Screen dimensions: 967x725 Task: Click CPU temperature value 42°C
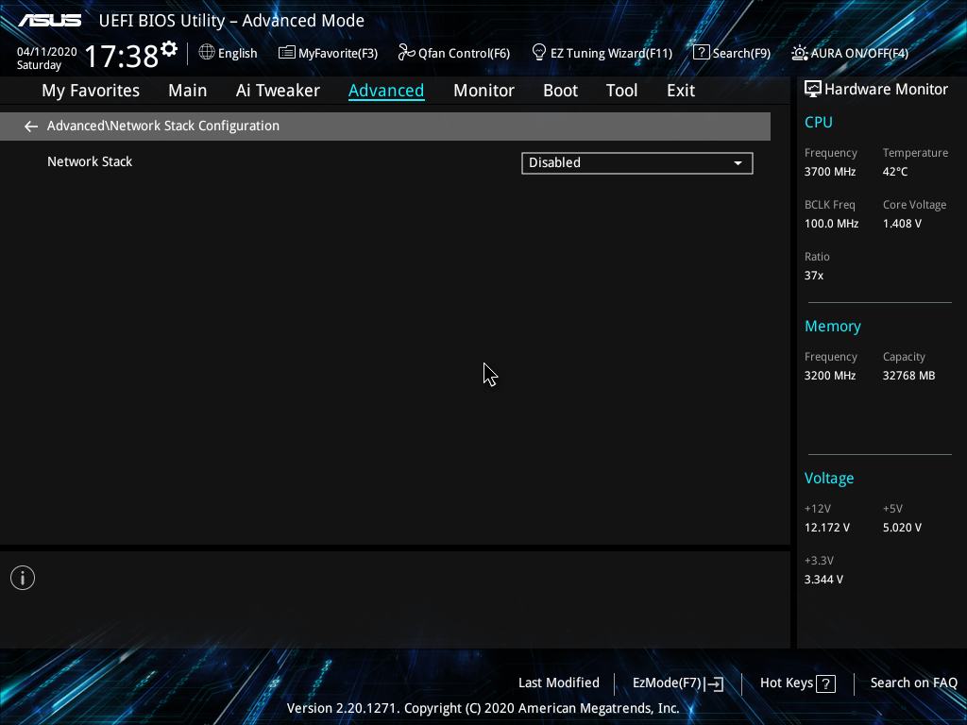tap(895, 172)
